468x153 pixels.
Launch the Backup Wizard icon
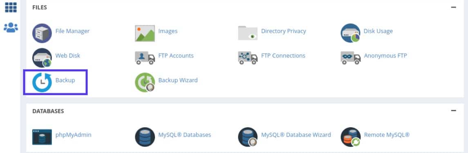(145, 82)
